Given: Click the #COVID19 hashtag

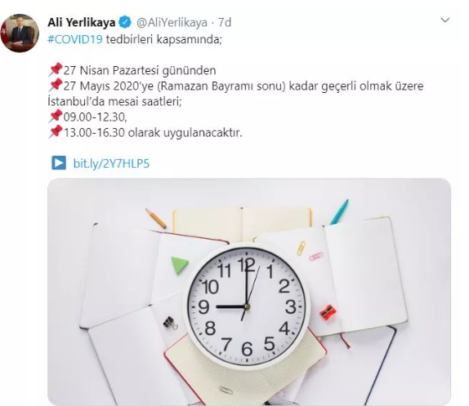Looking at the screenshot, I should (75, 39).
